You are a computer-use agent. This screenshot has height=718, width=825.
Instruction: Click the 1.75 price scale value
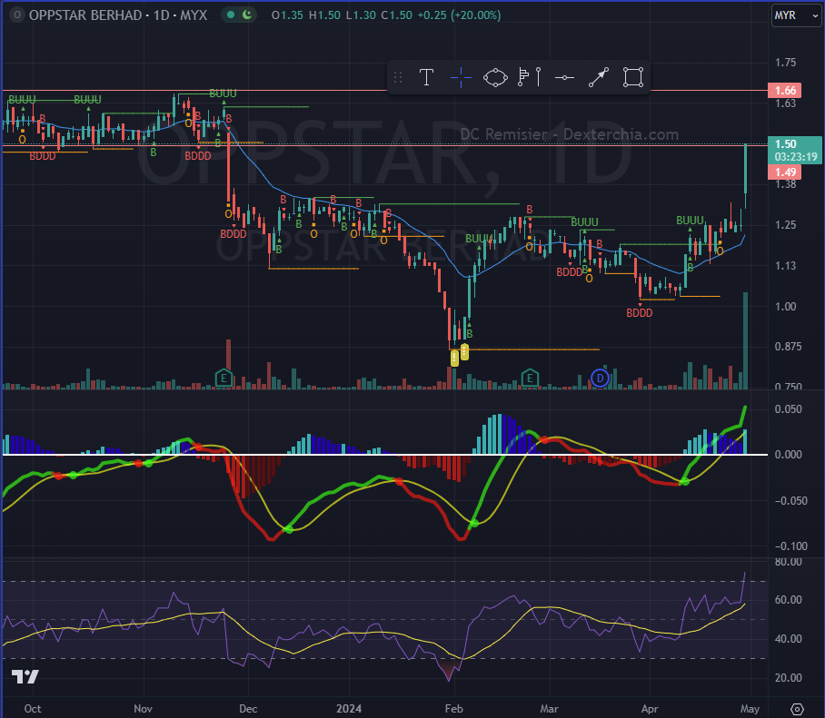[786, 63]
